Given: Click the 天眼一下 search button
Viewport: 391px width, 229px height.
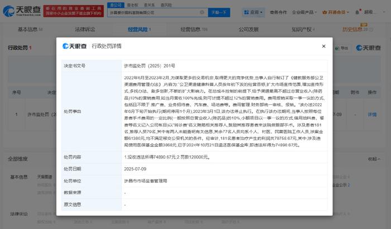Looking at the screenshot, I should (219, 12).
